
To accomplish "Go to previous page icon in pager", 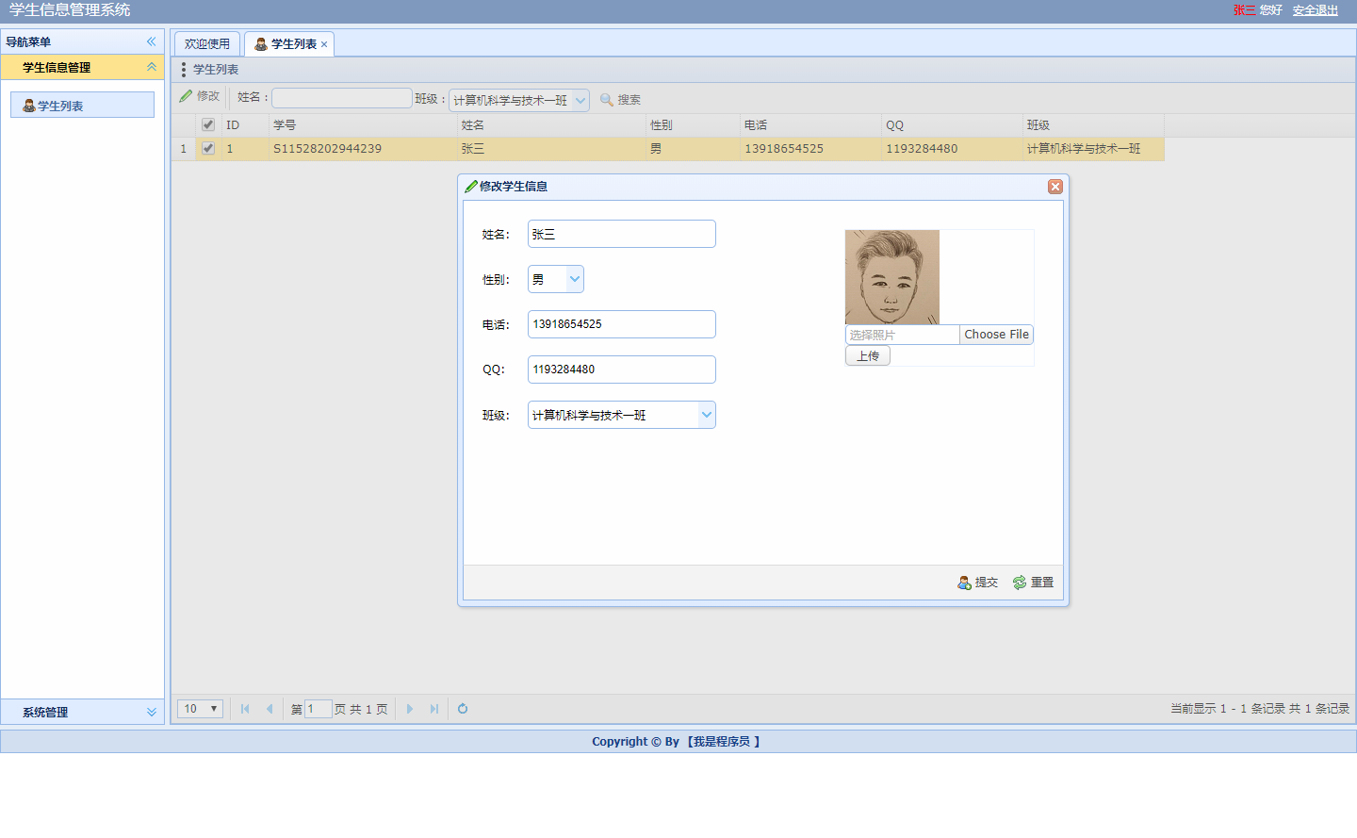I will click(270, 709).
